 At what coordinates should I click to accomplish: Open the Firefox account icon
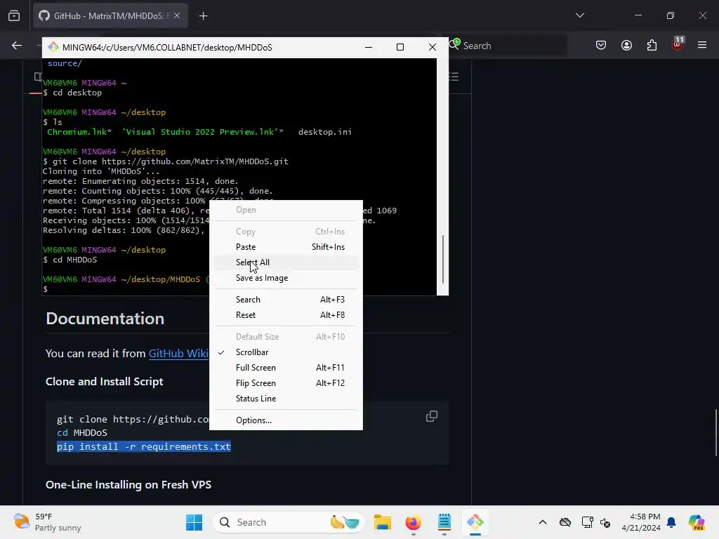(x=626, y=46)
